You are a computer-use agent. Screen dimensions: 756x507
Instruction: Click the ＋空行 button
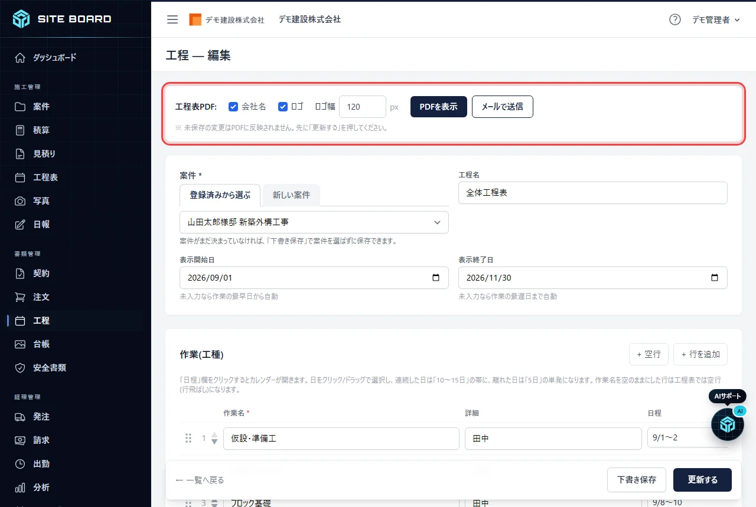649,354
